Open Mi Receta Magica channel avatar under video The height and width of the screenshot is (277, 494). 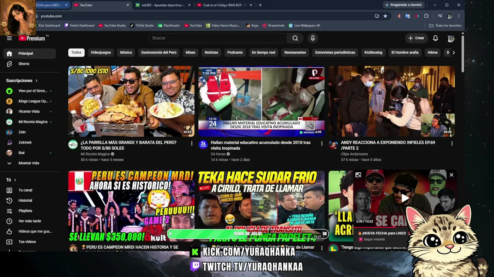(x=73, y=144)
